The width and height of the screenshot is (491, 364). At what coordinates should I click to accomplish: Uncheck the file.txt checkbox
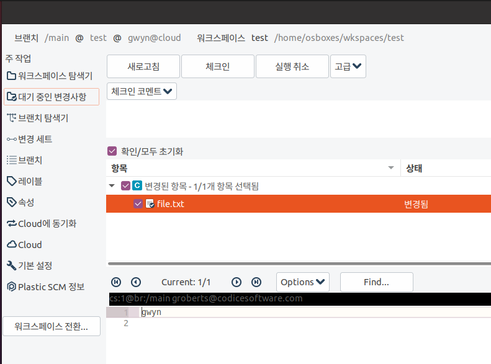[138, 204]
